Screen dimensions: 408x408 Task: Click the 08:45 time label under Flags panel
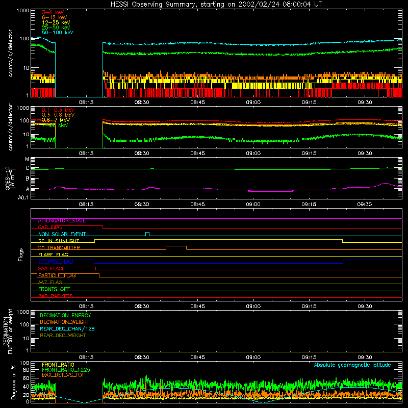pyautogui.click(x=197, y=307)
